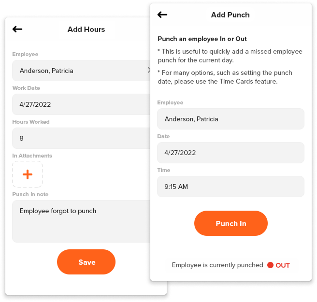The width and height of the screenshot is (317, 302).
Task: Click into the Punch in note text box
Action: click(81, 221)
